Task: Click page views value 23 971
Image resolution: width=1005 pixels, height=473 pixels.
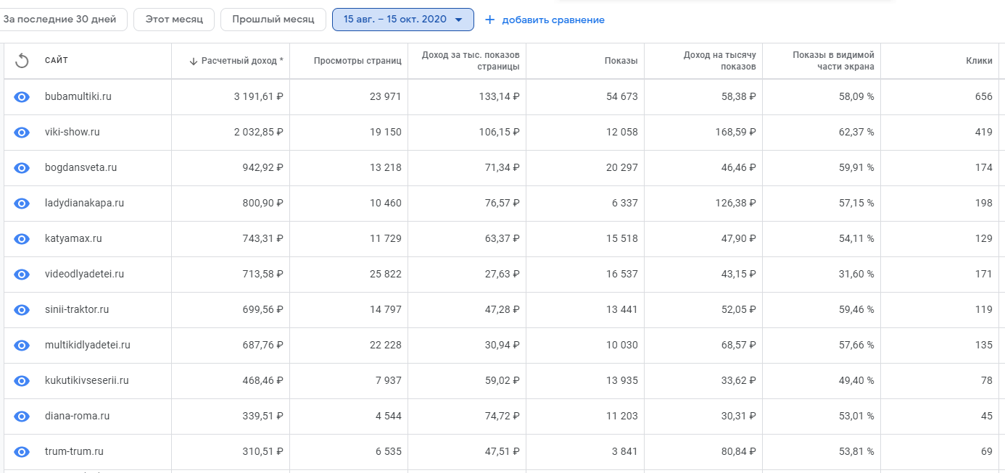Action: coord(385,96)
